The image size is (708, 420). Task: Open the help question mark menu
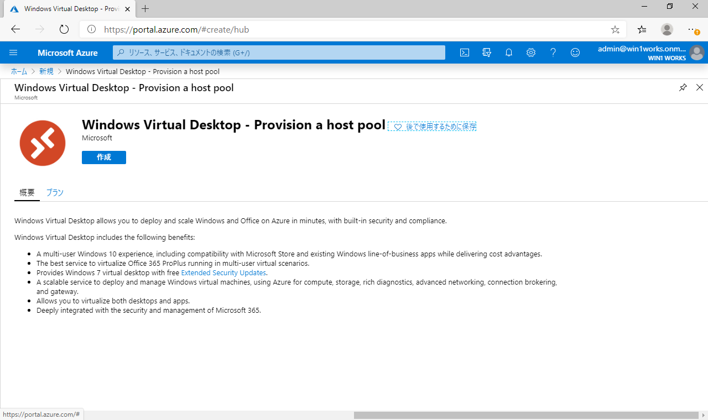tap(553, 53)
